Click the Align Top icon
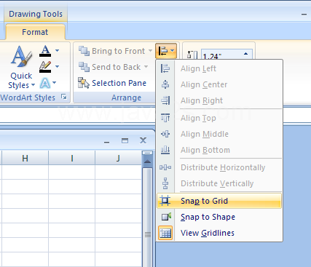The height and width of the screenshot is (267, 311). pyautogui.click(x=165, y=118)
